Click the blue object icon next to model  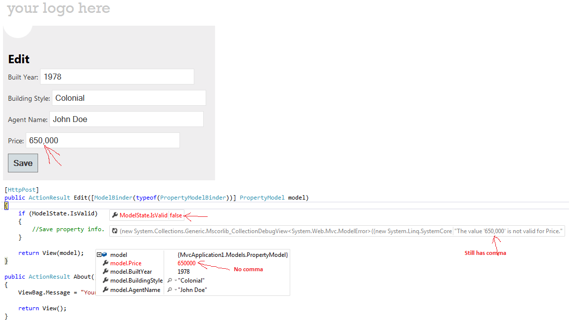pos(105,254)
